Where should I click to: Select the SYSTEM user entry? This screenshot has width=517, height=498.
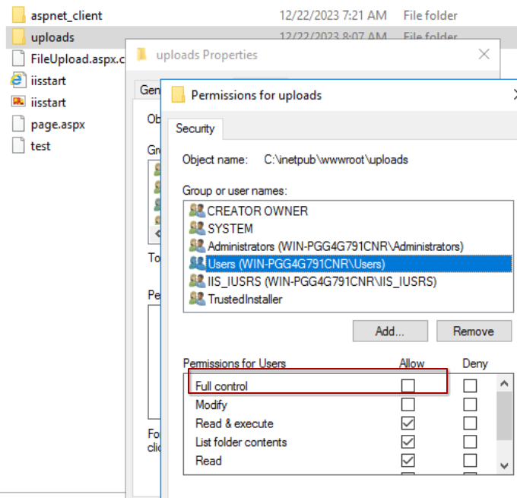[230, 228]
